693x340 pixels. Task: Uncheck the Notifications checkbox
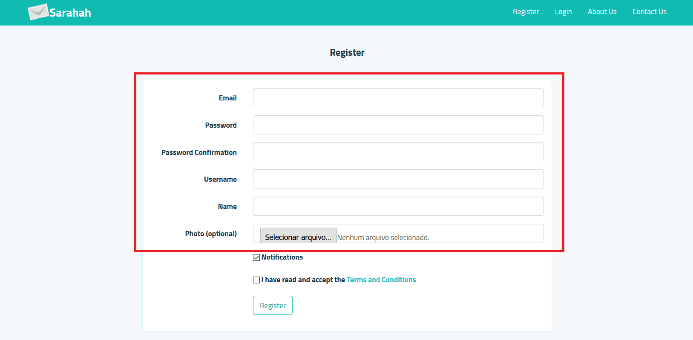256,257
